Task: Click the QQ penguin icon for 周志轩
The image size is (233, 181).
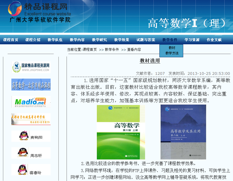Action: [x=23, y=153]
